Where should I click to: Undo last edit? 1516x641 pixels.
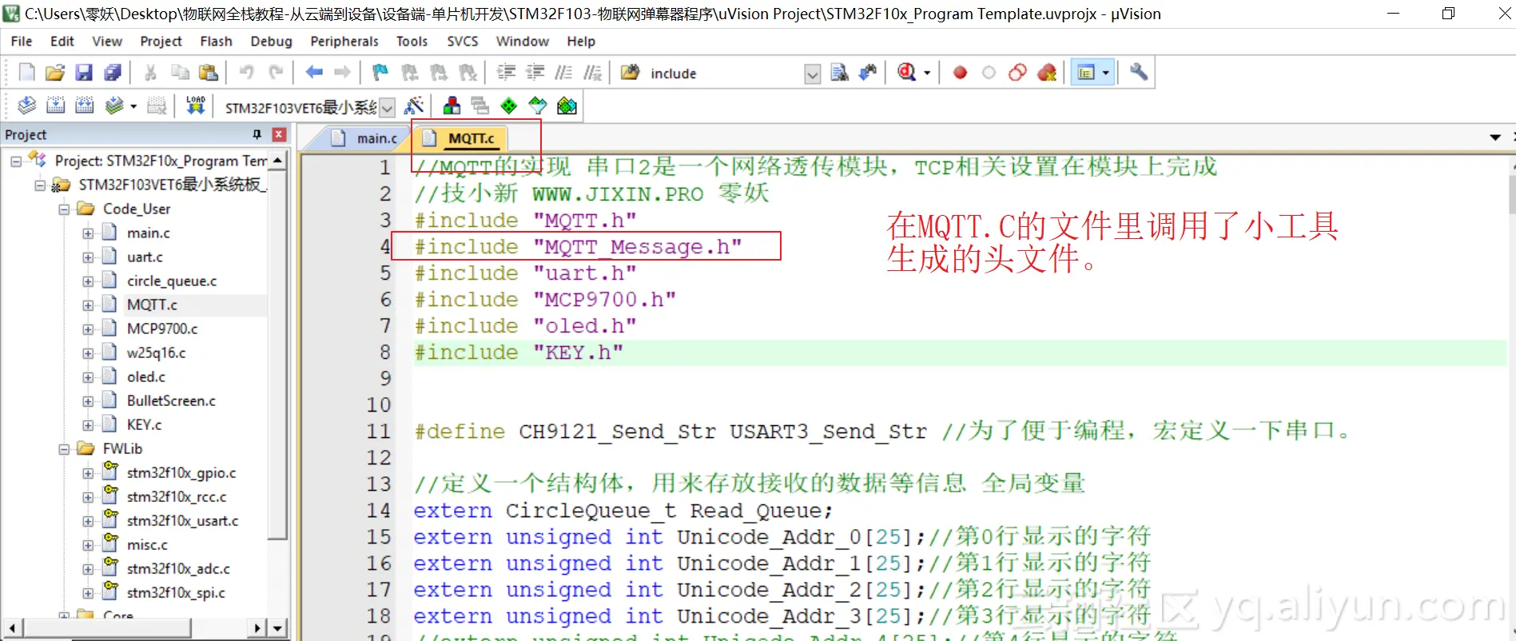pos(246,73)
